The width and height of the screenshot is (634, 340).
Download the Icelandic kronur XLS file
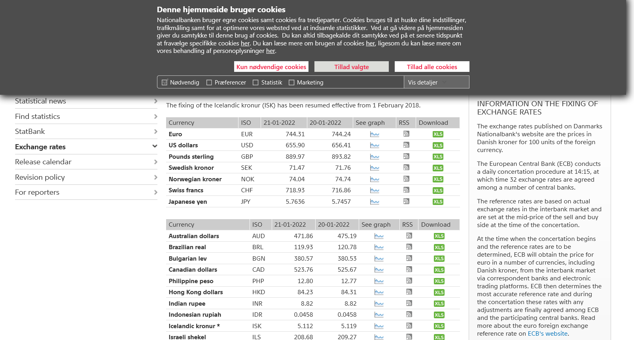coord(439,326)
